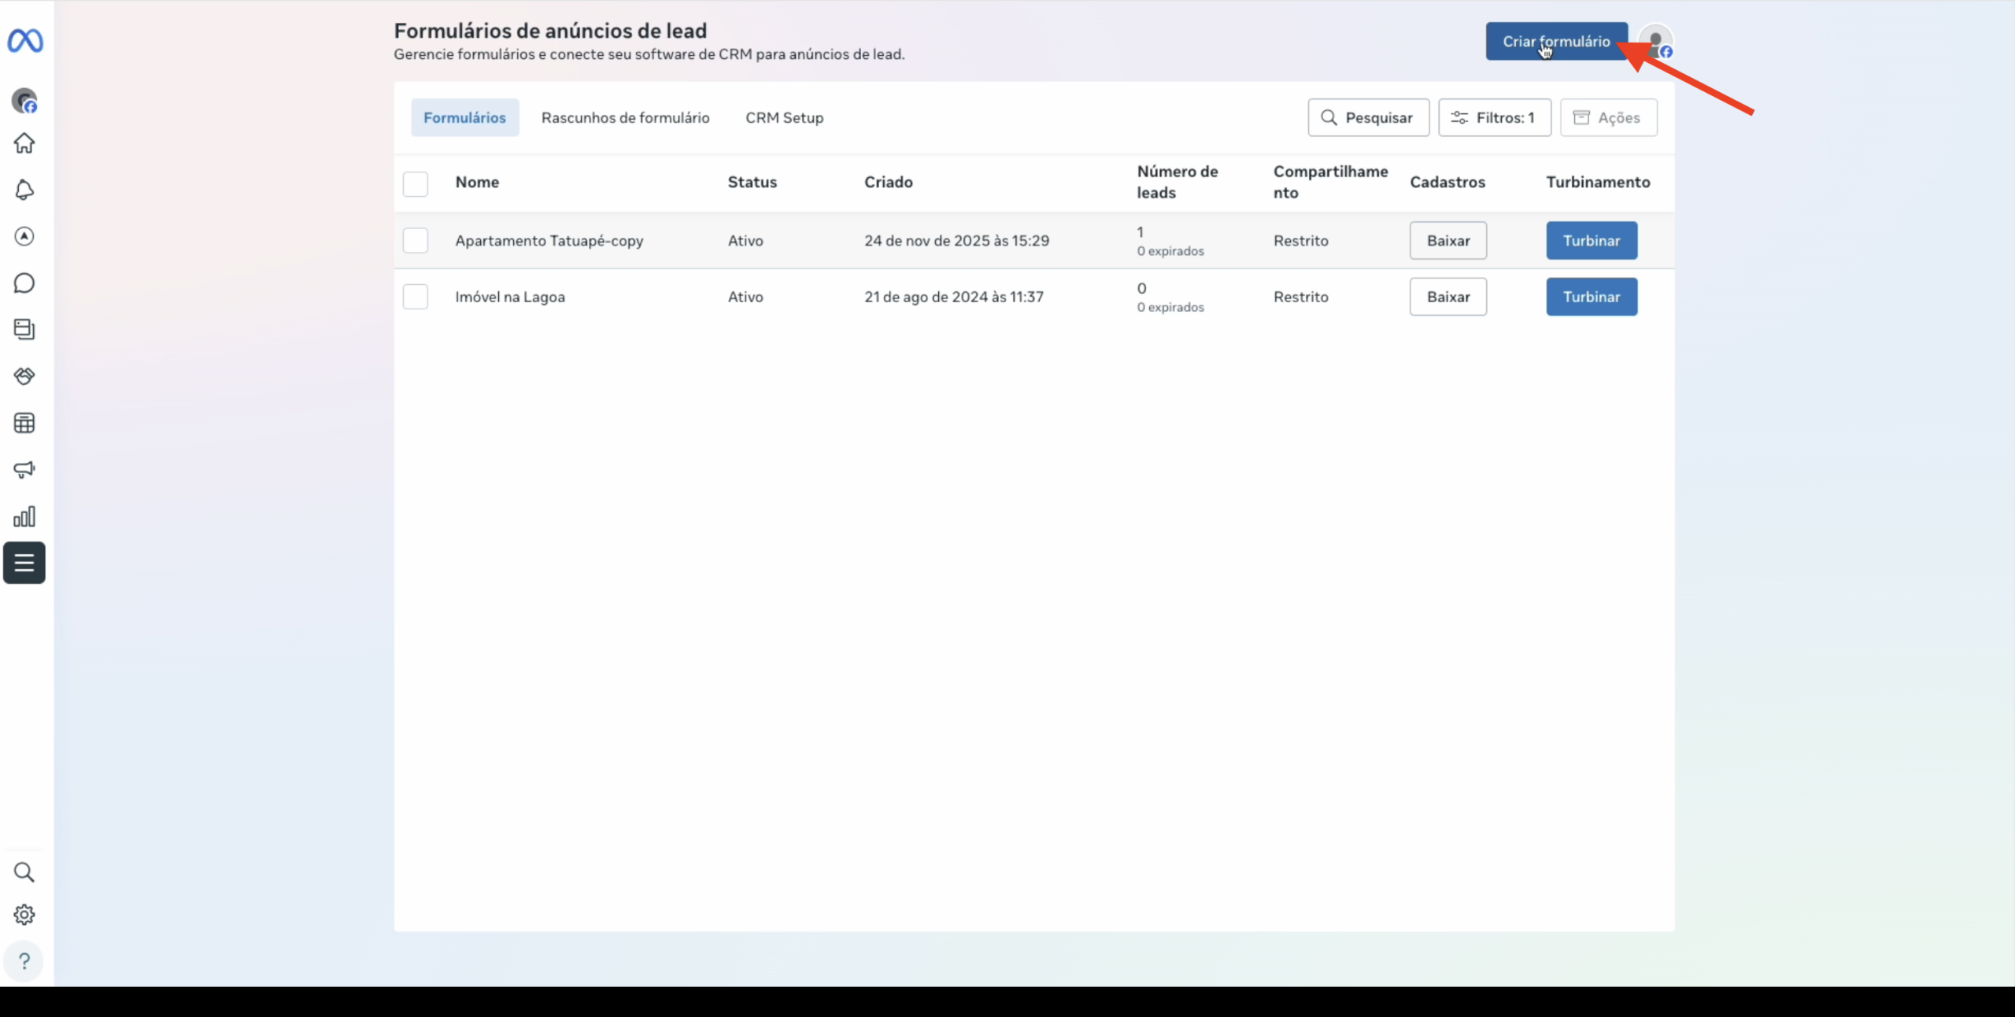
Task: Expand the Ações menu
Action: click(x=1608, y=117)
